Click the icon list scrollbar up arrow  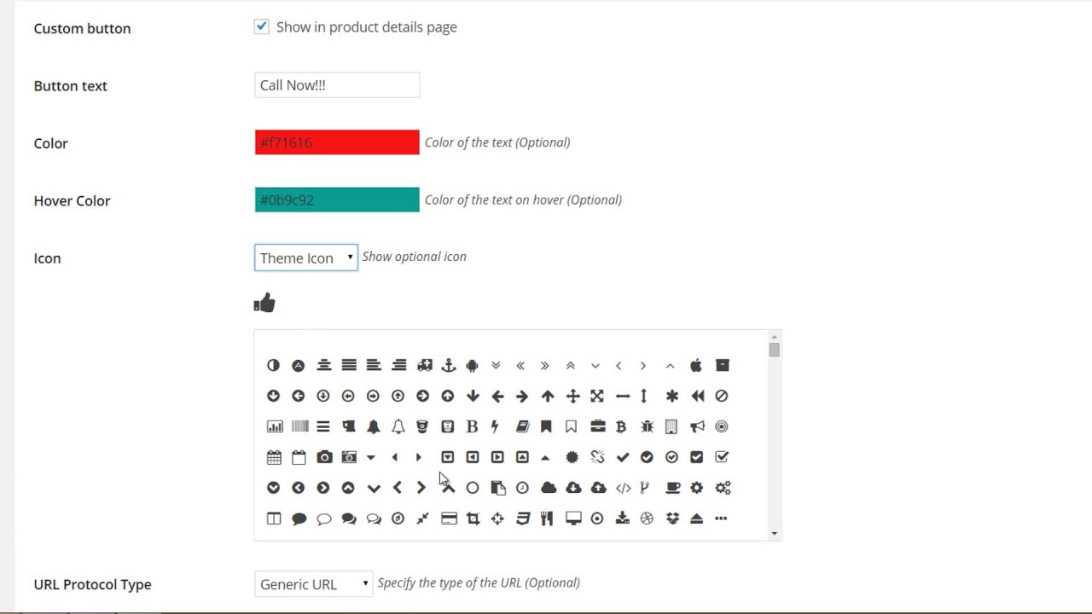pyautogui.click(x=774, y=338)
